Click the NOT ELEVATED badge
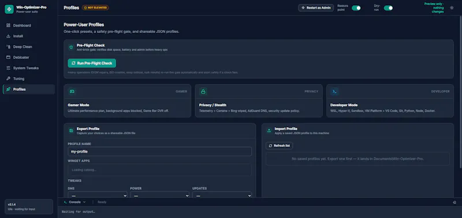Screen dimensions: 462x218 [x=95, y=8]
